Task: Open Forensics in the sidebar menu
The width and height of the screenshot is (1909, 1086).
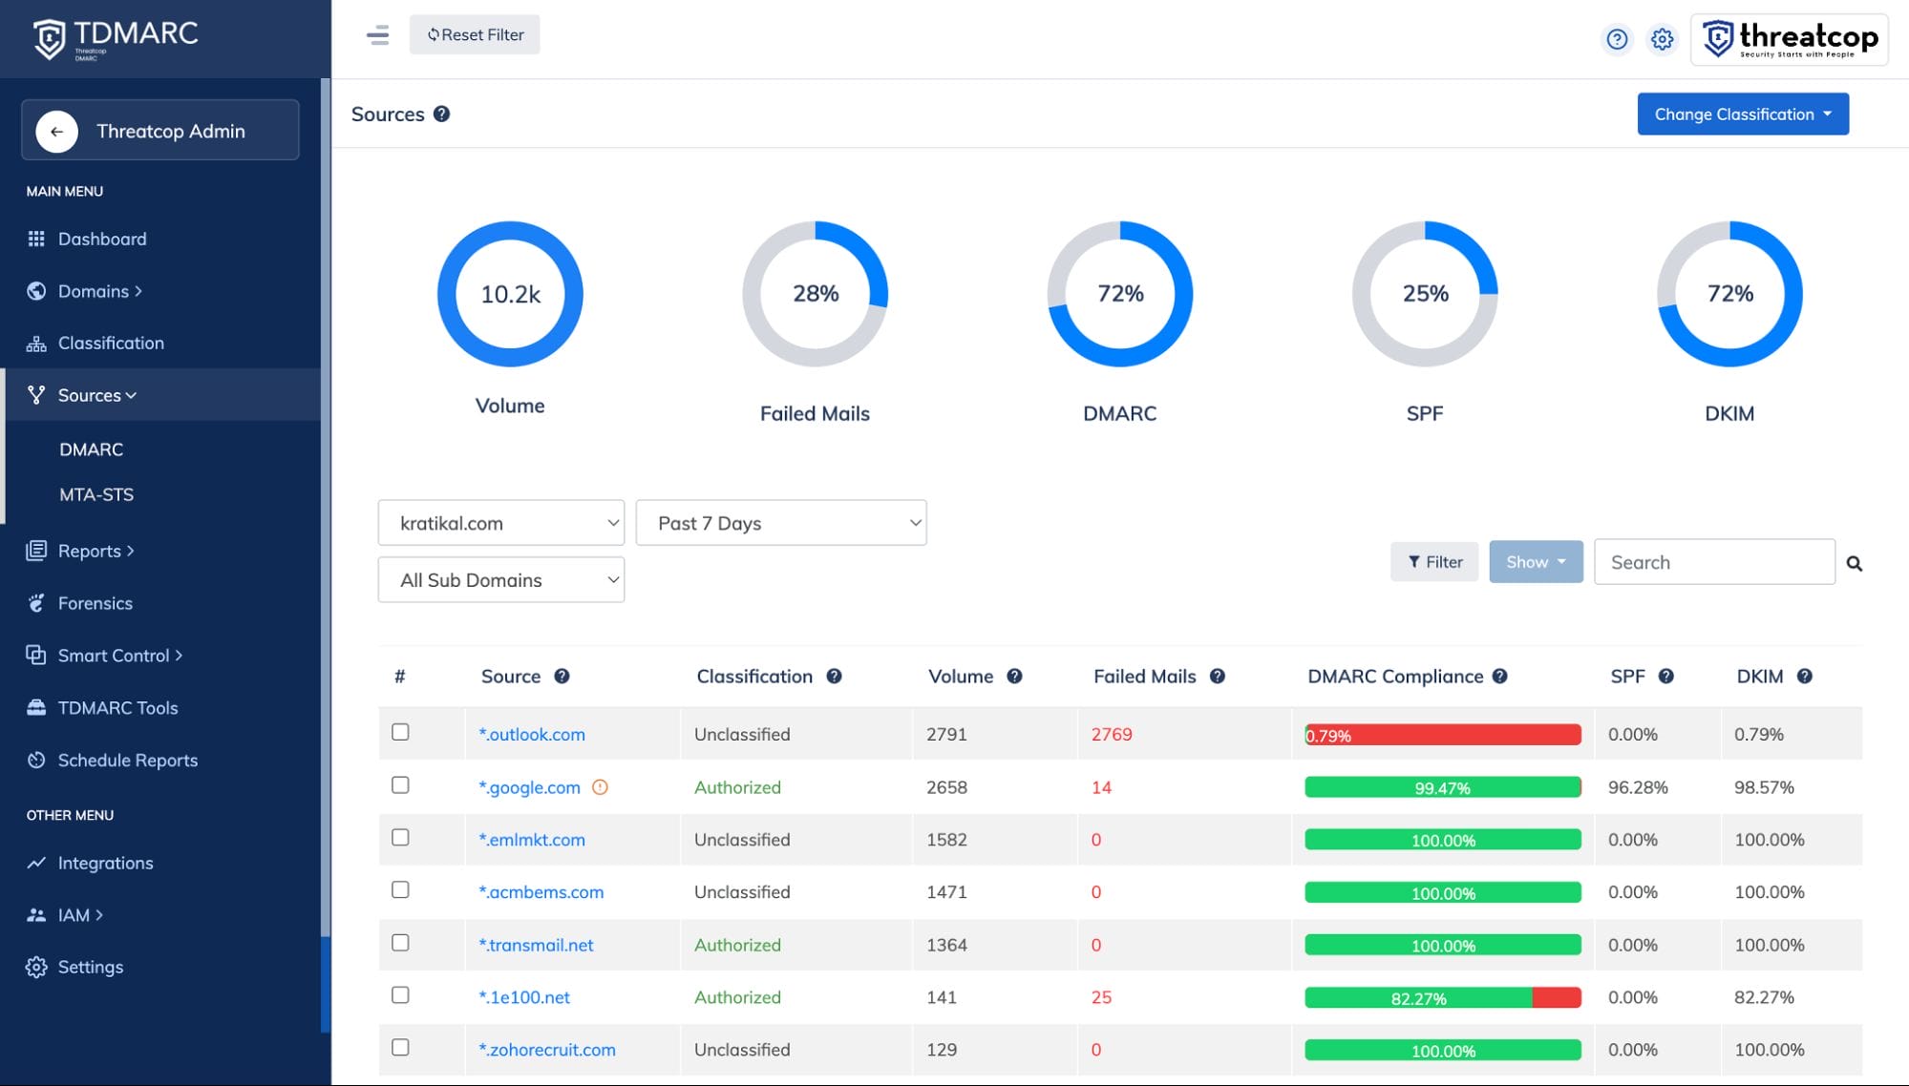Action: pos(95,603)
